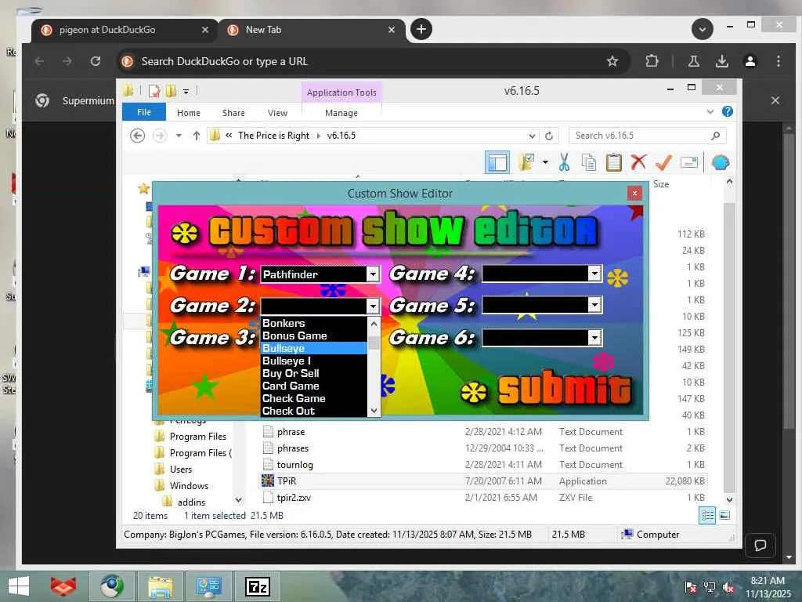Open Explorer help question mark icon

point(728,111)
